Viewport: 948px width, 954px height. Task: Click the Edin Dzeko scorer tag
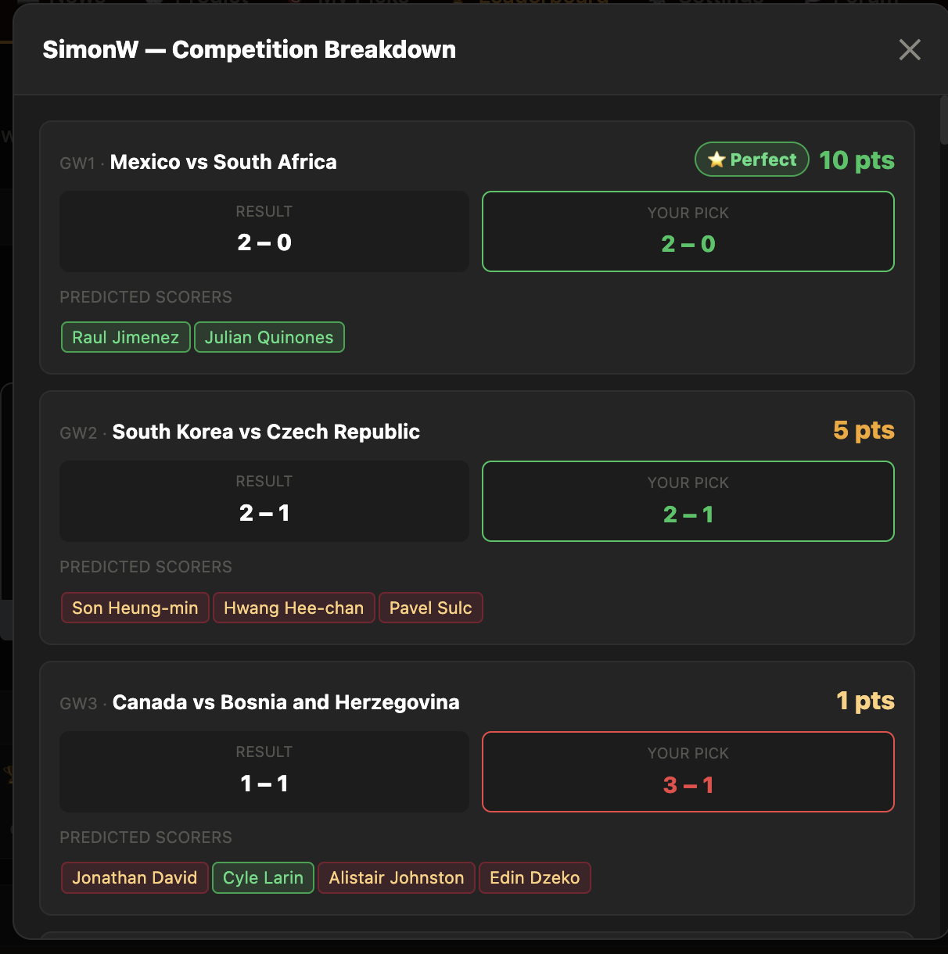click(x=535, y=877)
